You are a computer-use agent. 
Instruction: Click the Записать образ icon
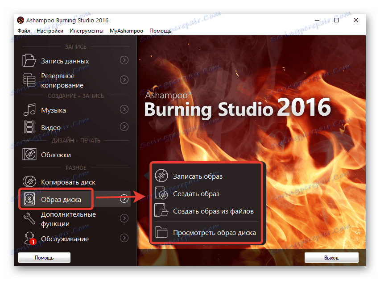click(x=161, y=176)
